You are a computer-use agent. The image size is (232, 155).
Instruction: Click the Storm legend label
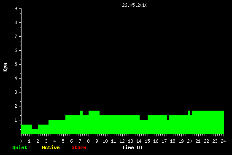click(79, 147)
